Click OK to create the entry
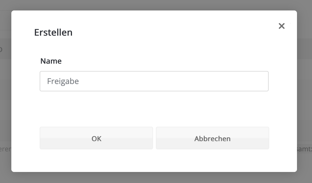The height and width of the screenshot is (183, 312). (x=96, y=138)
